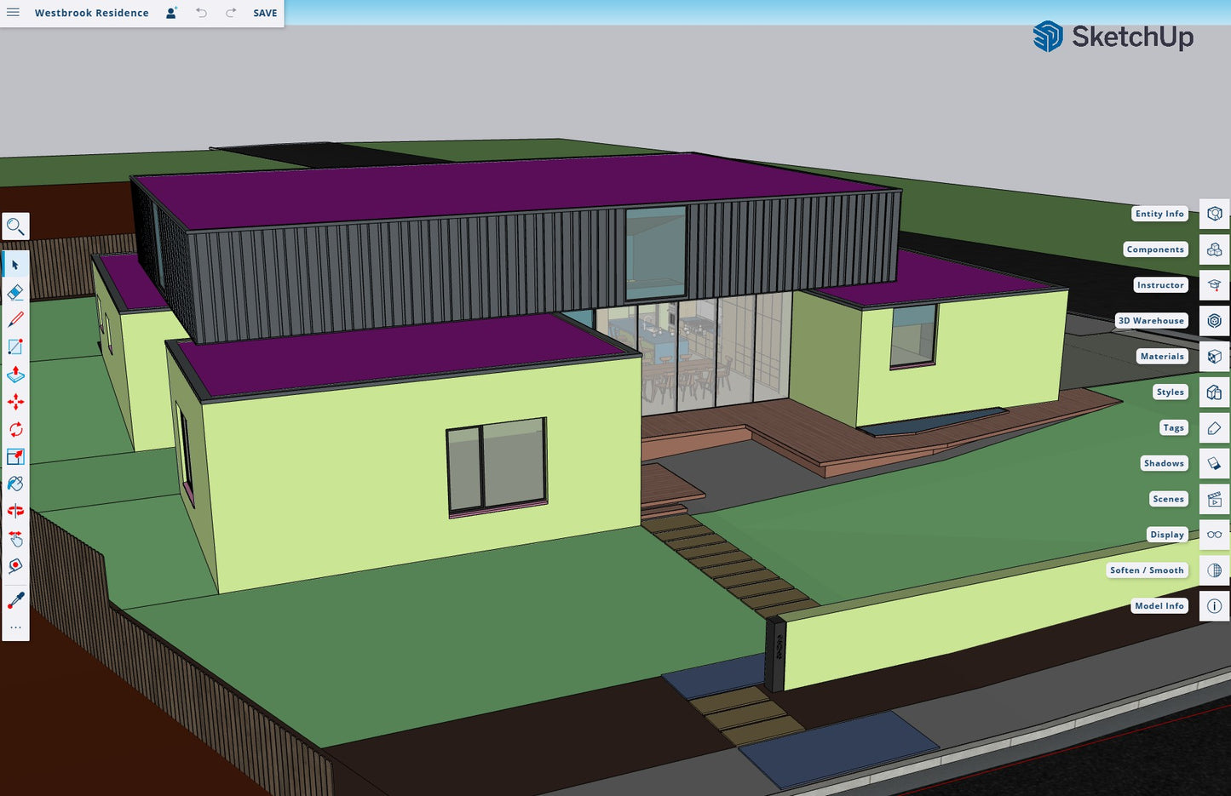Click the Instructor label

point(1160,285)
